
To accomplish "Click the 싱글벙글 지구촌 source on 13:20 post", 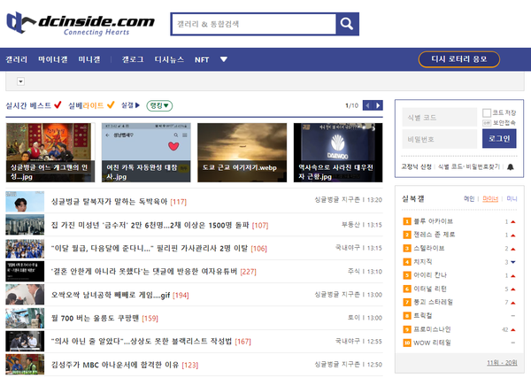I will (337, 200).
